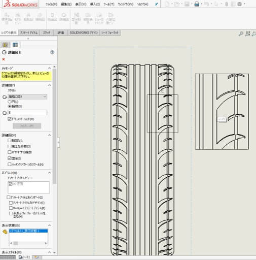Click the options gear icon
The height and width of the screenshot is (260, 256).
point(239,4)
